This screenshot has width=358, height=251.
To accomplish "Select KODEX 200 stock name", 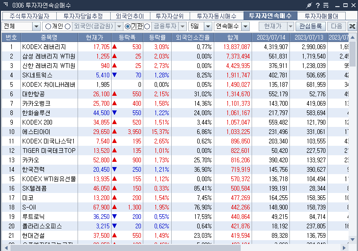I will tap(37, 122).
